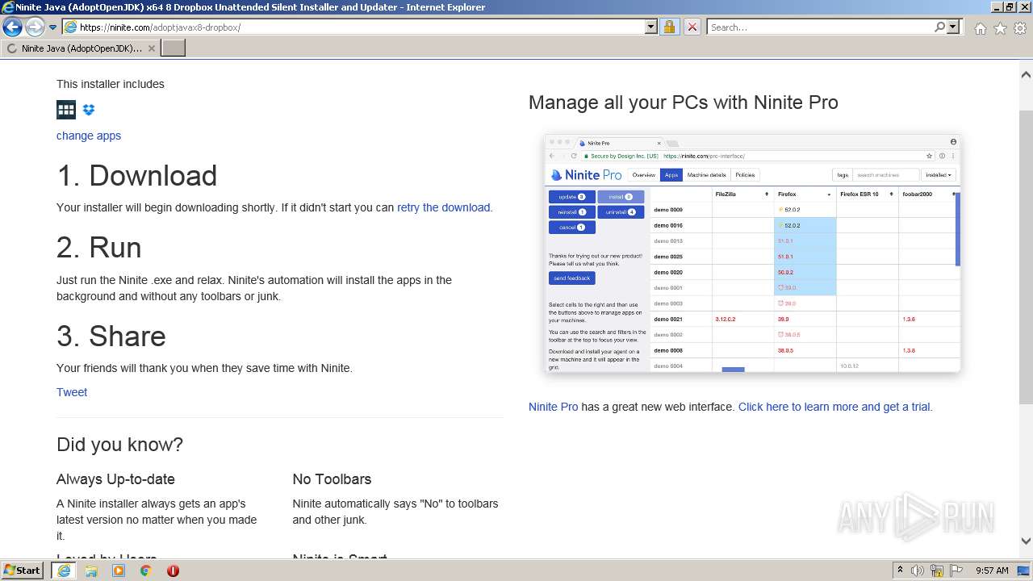Click the Always Up-to-date heading
Viewport: 1033px width, 581px height.
[115, 479]
